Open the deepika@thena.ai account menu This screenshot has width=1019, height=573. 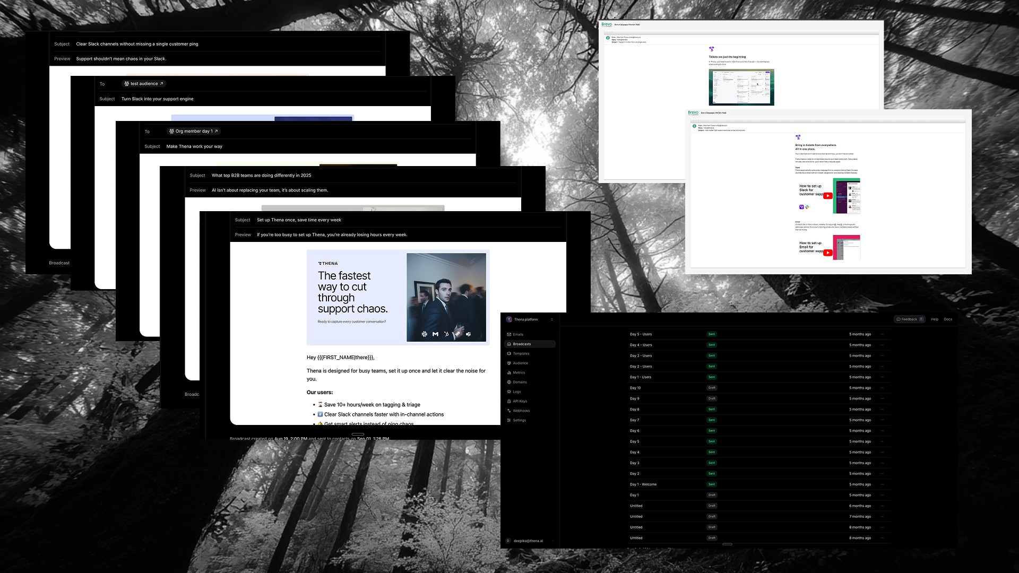[528, 541]
